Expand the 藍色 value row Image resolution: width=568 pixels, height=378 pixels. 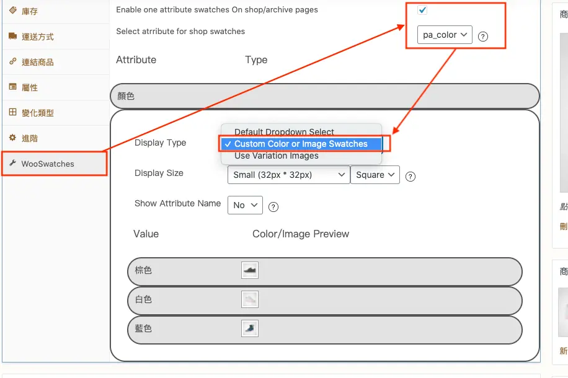coord(325,330)
